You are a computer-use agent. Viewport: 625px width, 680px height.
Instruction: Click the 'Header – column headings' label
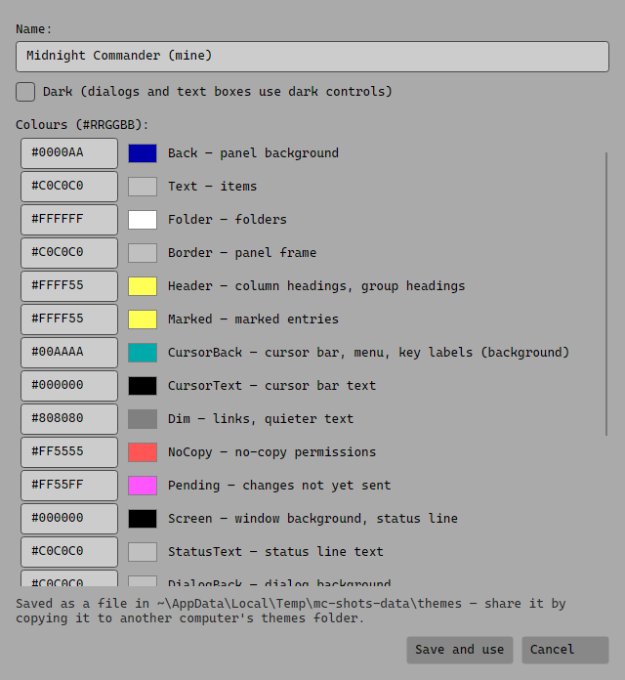click(316, 286)
